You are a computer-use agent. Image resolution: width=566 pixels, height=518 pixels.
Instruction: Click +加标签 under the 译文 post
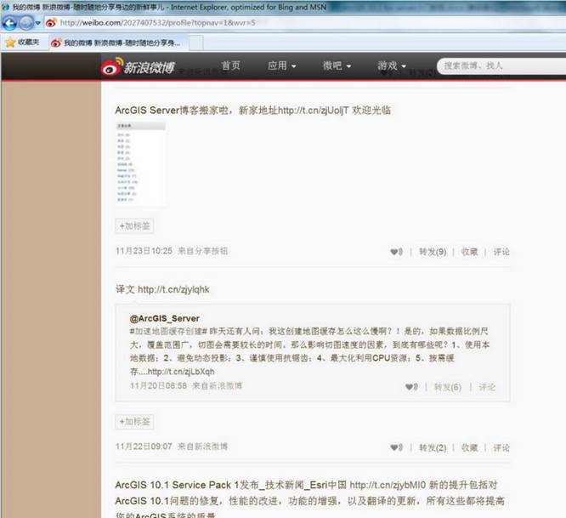(134, 422)
